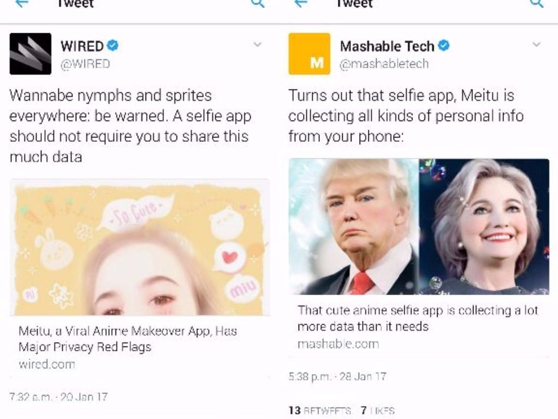Open the WIRED profile avatar

[x=31, y=54]
